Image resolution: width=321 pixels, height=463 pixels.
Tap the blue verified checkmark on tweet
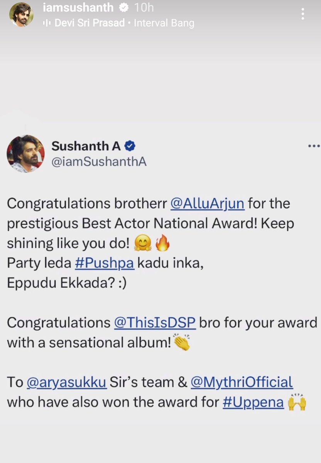130,146
